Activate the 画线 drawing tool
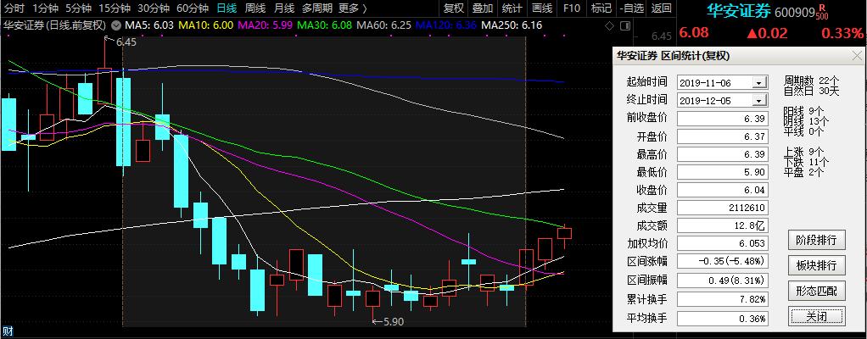 (x=541, y=8)
